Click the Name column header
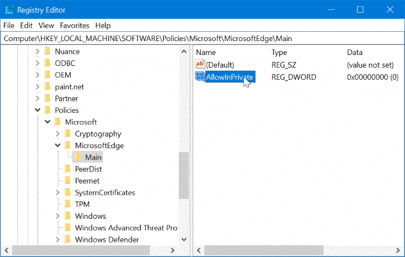Image resolution: width=405 pixels, height=257 pixels. [x=207, y=52]
